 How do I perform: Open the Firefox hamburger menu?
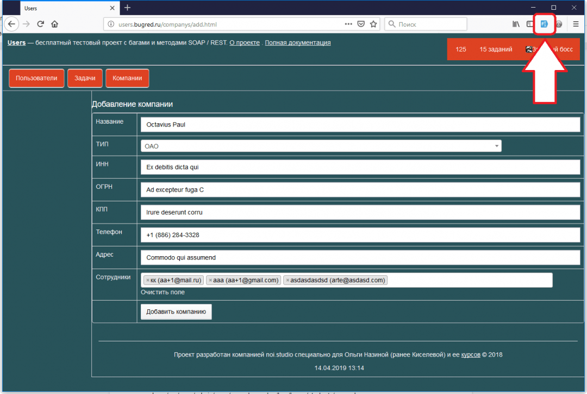[x=576, y=24]
